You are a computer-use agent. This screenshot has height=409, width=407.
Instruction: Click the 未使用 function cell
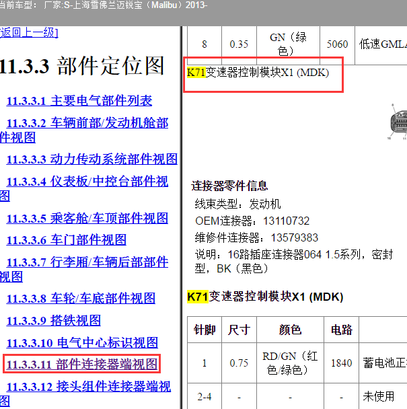pyautogui.click(x=383, y=397)
